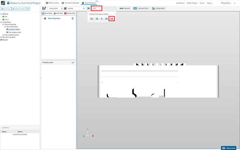This screenshot has height=150, width=240.
Task: Click the project lock icon
Action: pyautogui.click(x=8, y=3)
